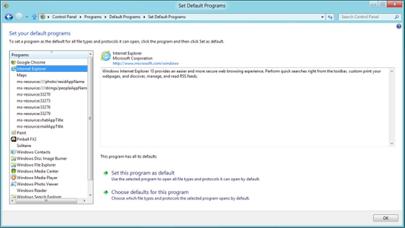This screenshot has height=228, width=405.
Task: Click Set this program as default
Action: [143, 173]
